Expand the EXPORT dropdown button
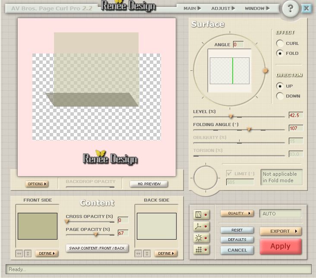The height and width of the screenshot is (278, 316). pos(281,231)
